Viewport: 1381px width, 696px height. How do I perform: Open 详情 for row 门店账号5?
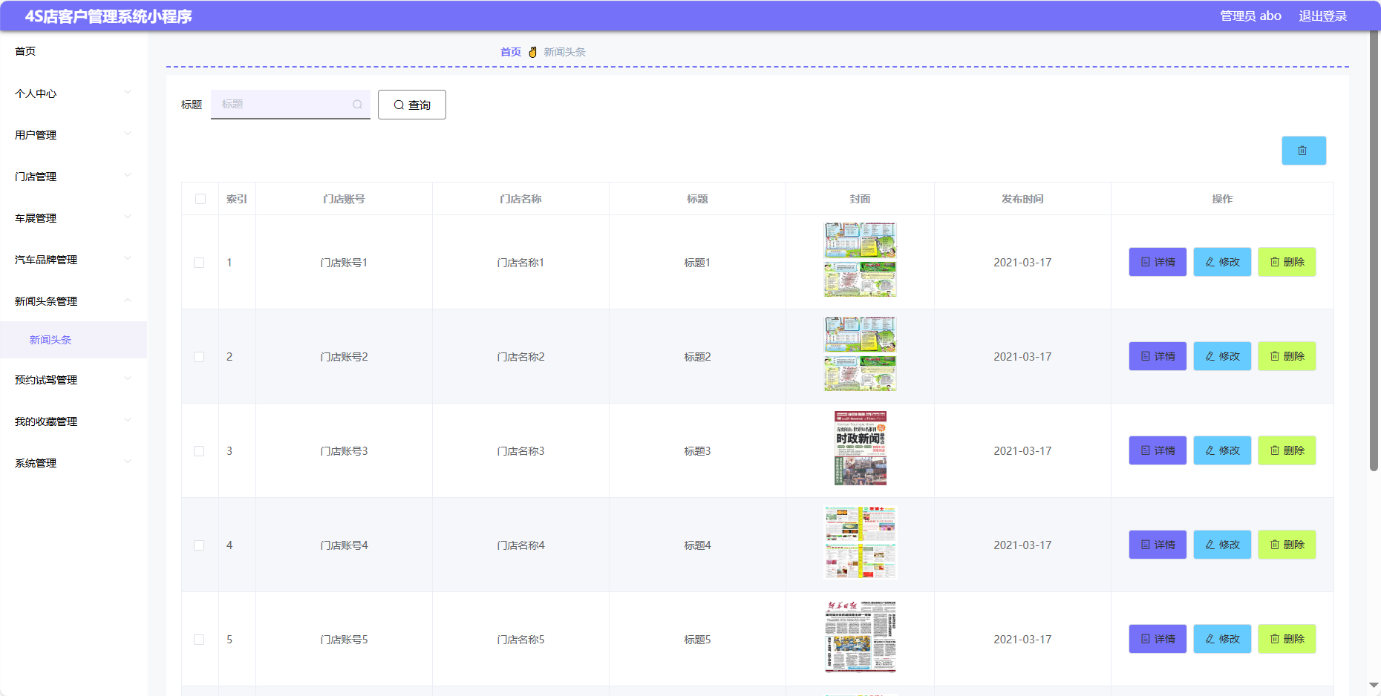coord(1158,639)
